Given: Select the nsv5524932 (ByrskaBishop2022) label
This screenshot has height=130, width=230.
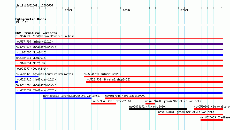Looking at the screenshot, I should pyautogui.click(x=108, y=79).
